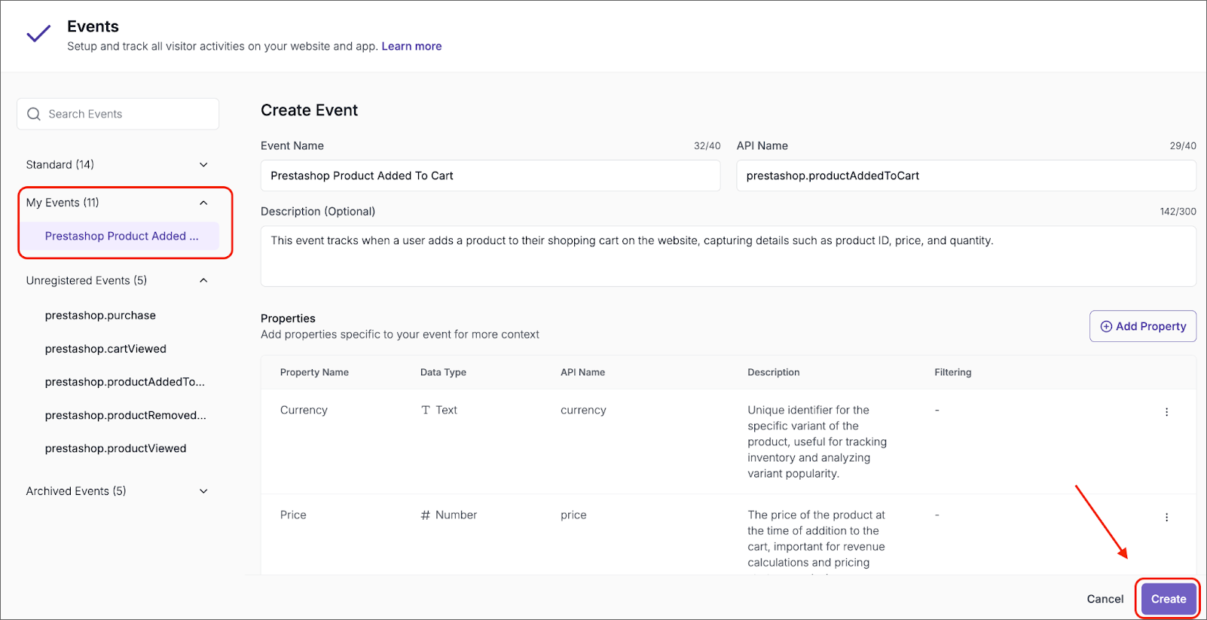The height and width of the screenshot is (620, 1207).
Task: Click the Price property name cell
Action: click(x=293, y=515)
